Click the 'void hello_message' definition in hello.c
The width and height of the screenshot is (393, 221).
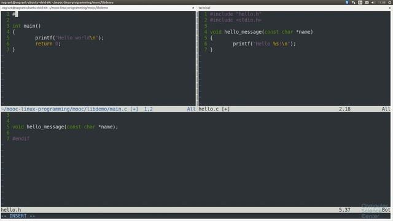pos(262,32)
